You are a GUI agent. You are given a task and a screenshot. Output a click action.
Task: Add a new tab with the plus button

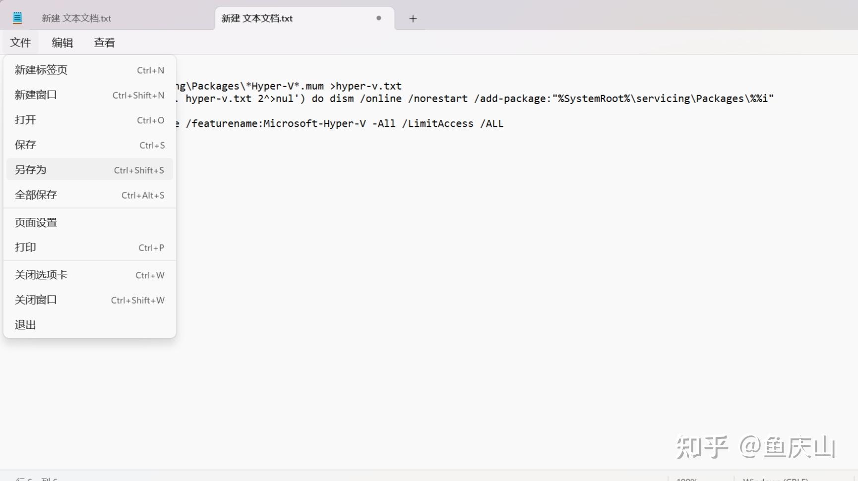[413, 19]
